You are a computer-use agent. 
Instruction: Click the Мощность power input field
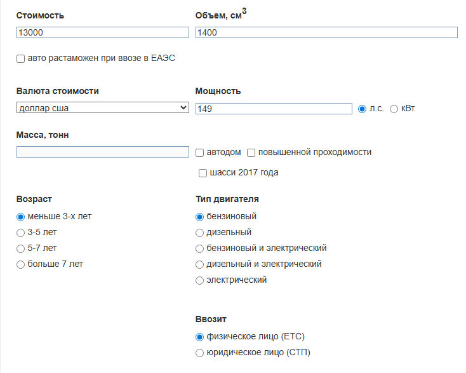click(x=274, y=109)
